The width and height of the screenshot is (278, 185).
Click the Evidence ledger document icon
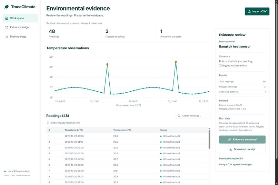[x=7, y=28]
